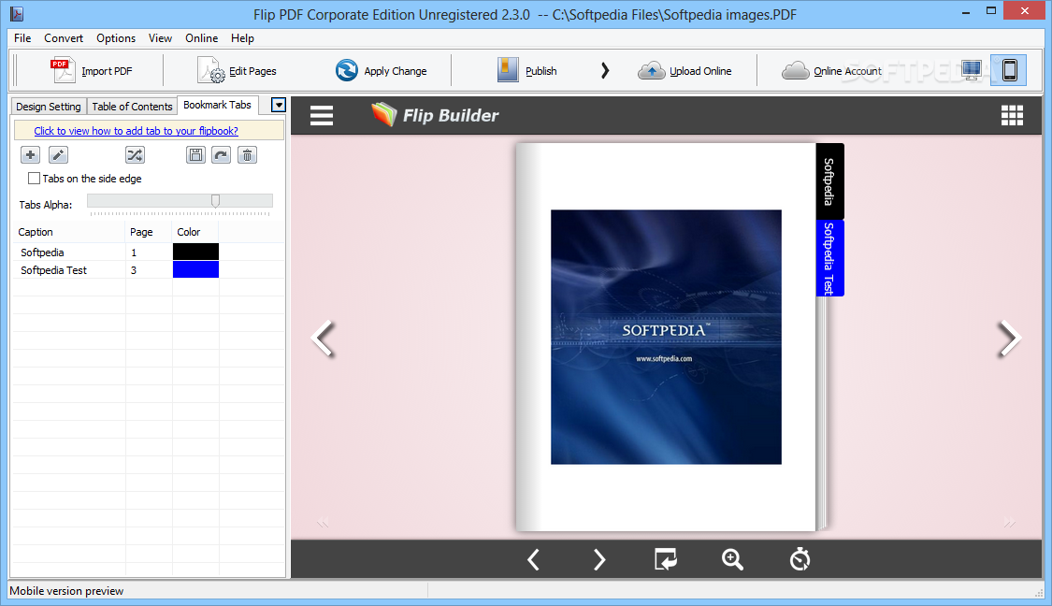
Task: Open the File menu
Action: pyautogui.click(x=22, y=38)
